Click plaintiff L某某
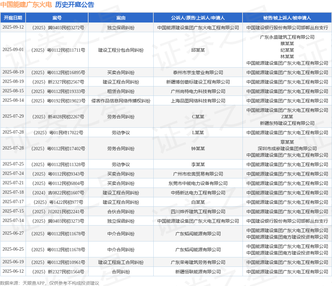Image resolution: width=332 pixels, height=286 pixels. 198,133
